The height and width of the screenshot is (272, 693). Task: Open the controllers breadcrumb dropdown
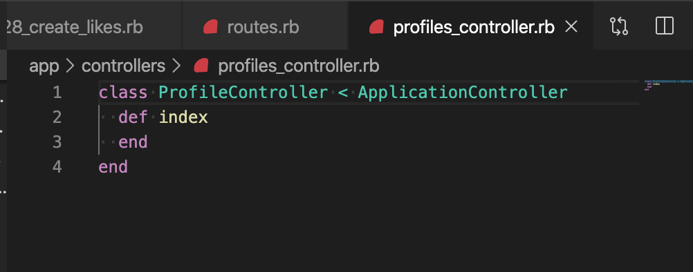click(123, 66)
